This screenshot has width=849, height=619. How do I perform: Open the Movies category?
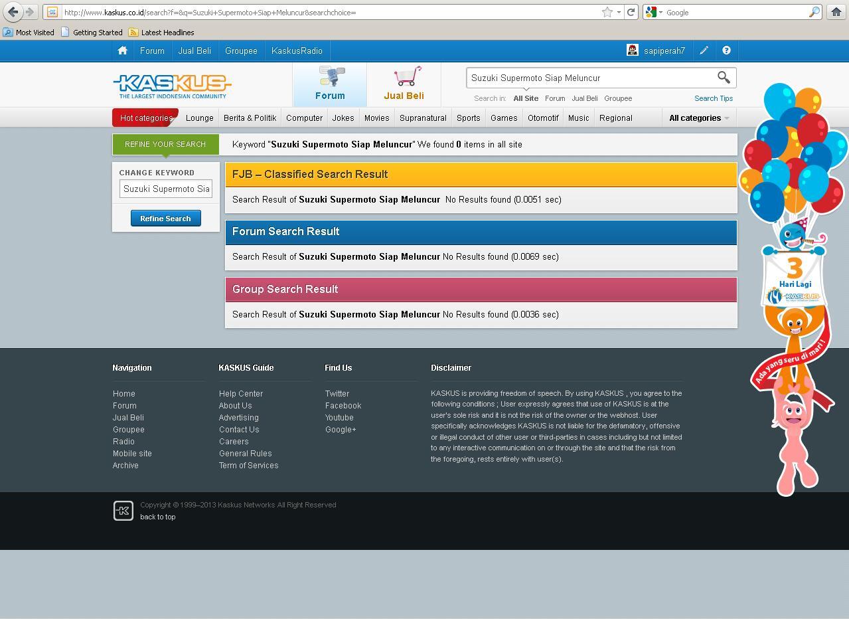[376, 118]
